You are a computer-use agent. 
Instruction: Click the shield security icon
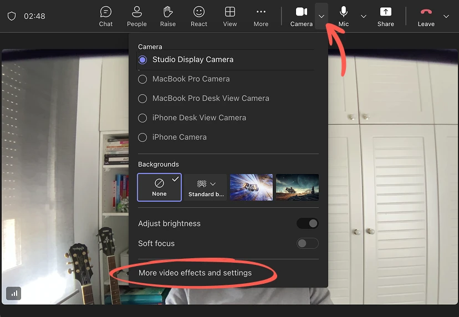click(12, 16)
